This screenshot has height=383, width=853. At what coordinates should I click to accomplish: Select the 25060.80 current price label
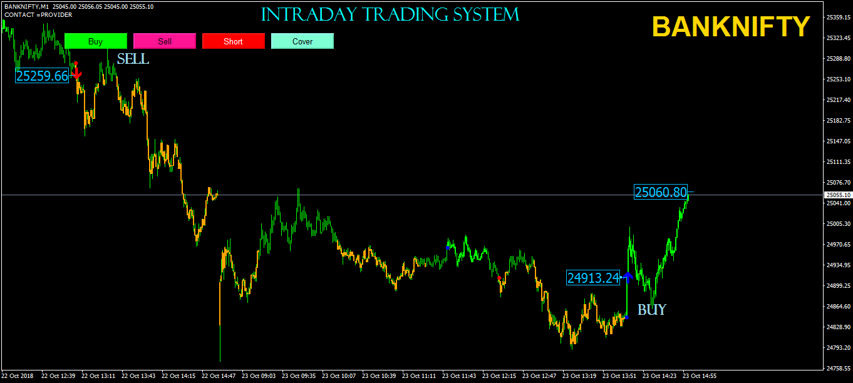point(661,192)
